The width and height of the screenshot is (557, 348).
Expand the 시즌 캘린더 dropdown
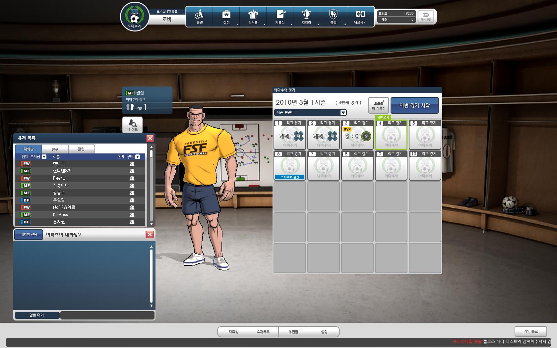[x=343, y=113]
